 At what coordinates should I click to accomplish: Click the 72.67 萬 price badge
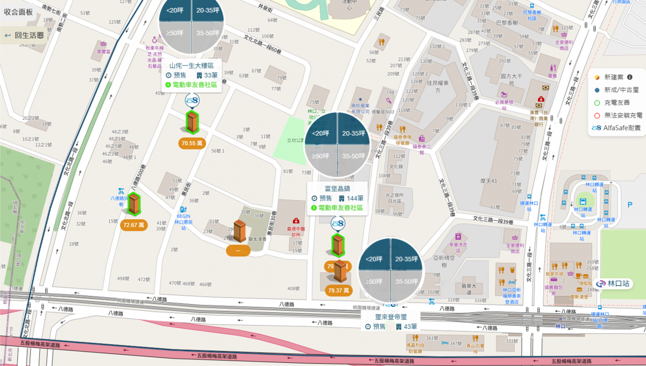(134, 225)
